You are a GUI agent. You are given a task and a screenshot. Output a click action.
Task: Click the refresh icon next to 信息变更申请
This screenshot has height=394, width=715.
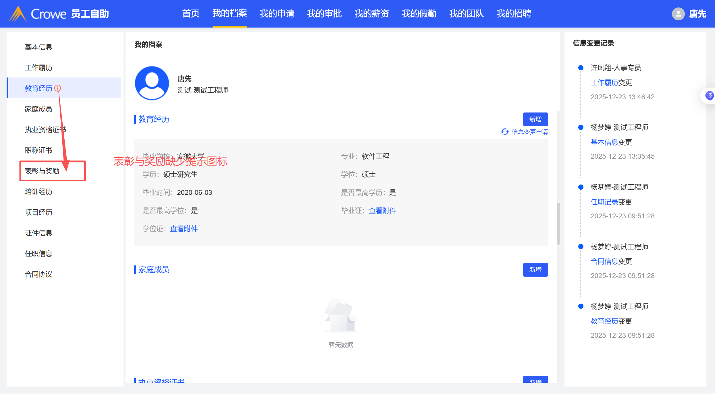tap(505, 132)
